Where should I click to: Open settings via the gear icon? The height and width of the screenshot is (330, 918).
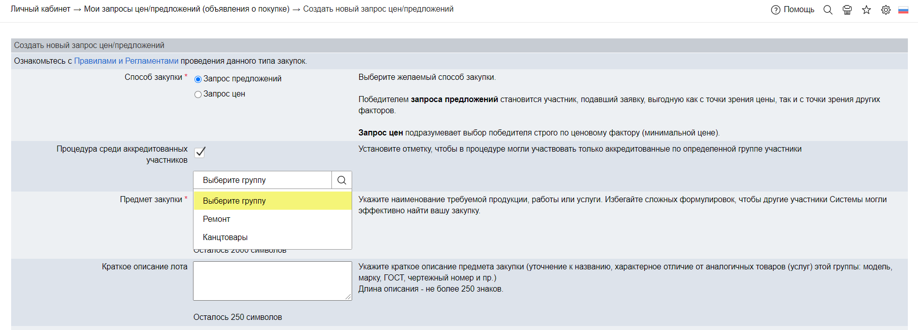pyautogui.click(x=886, y=10)
